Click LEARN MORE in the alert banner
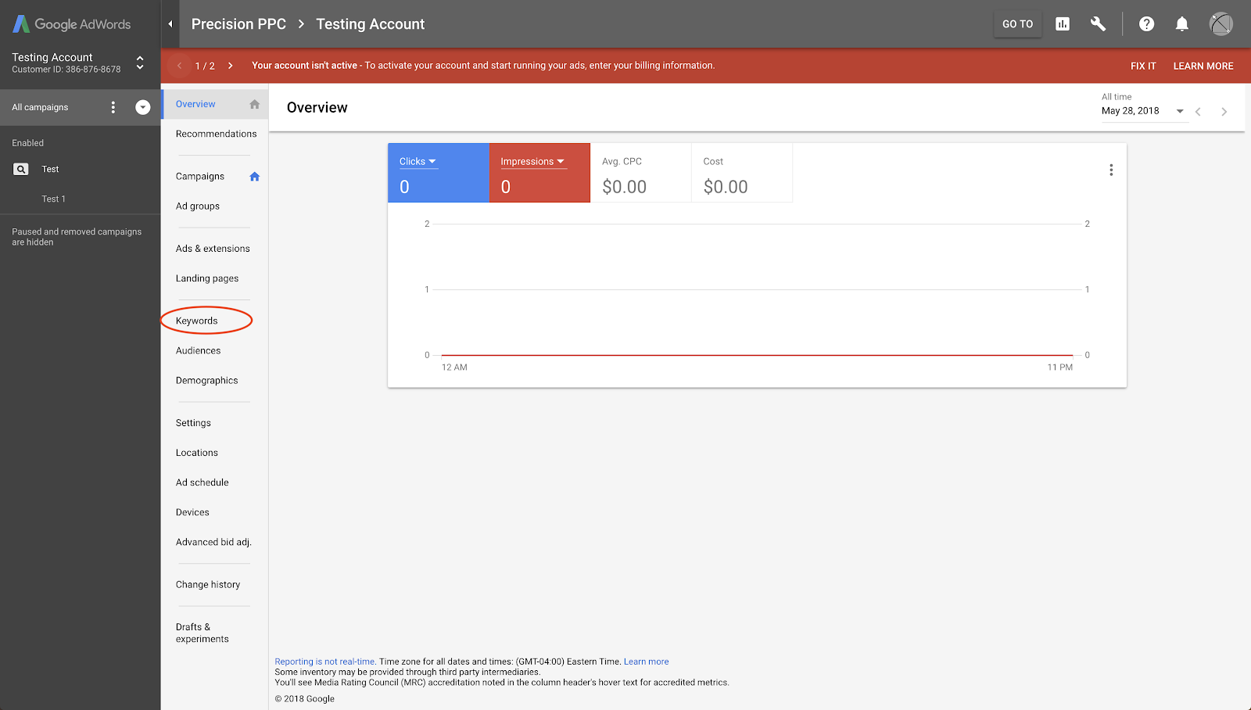This screenshot has height=710, width=1251. (1203, 66)
